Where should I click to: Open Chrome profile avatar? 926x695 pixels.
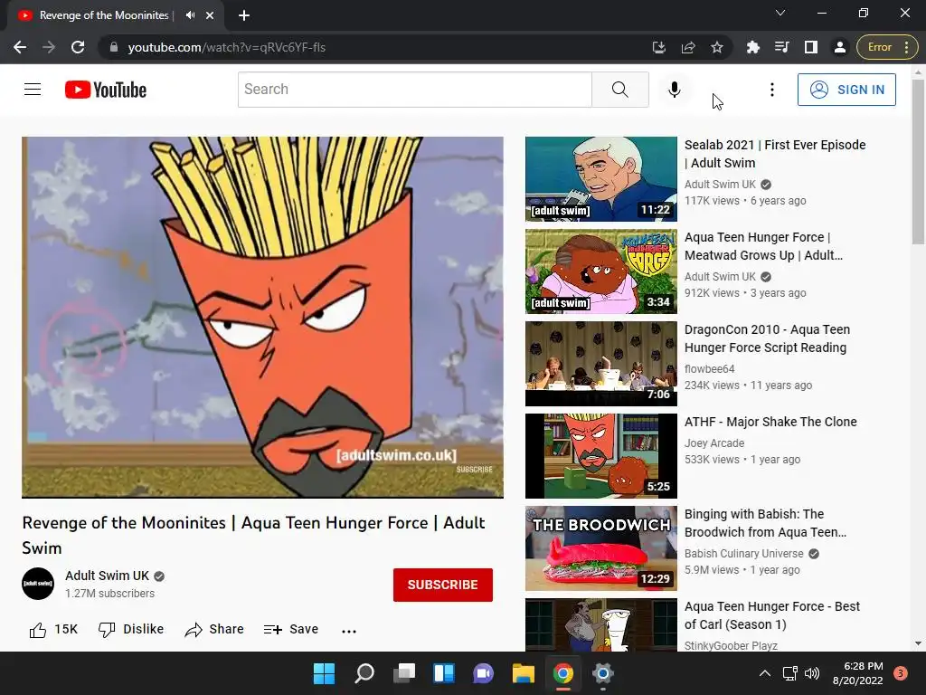(x=840, y=47)
